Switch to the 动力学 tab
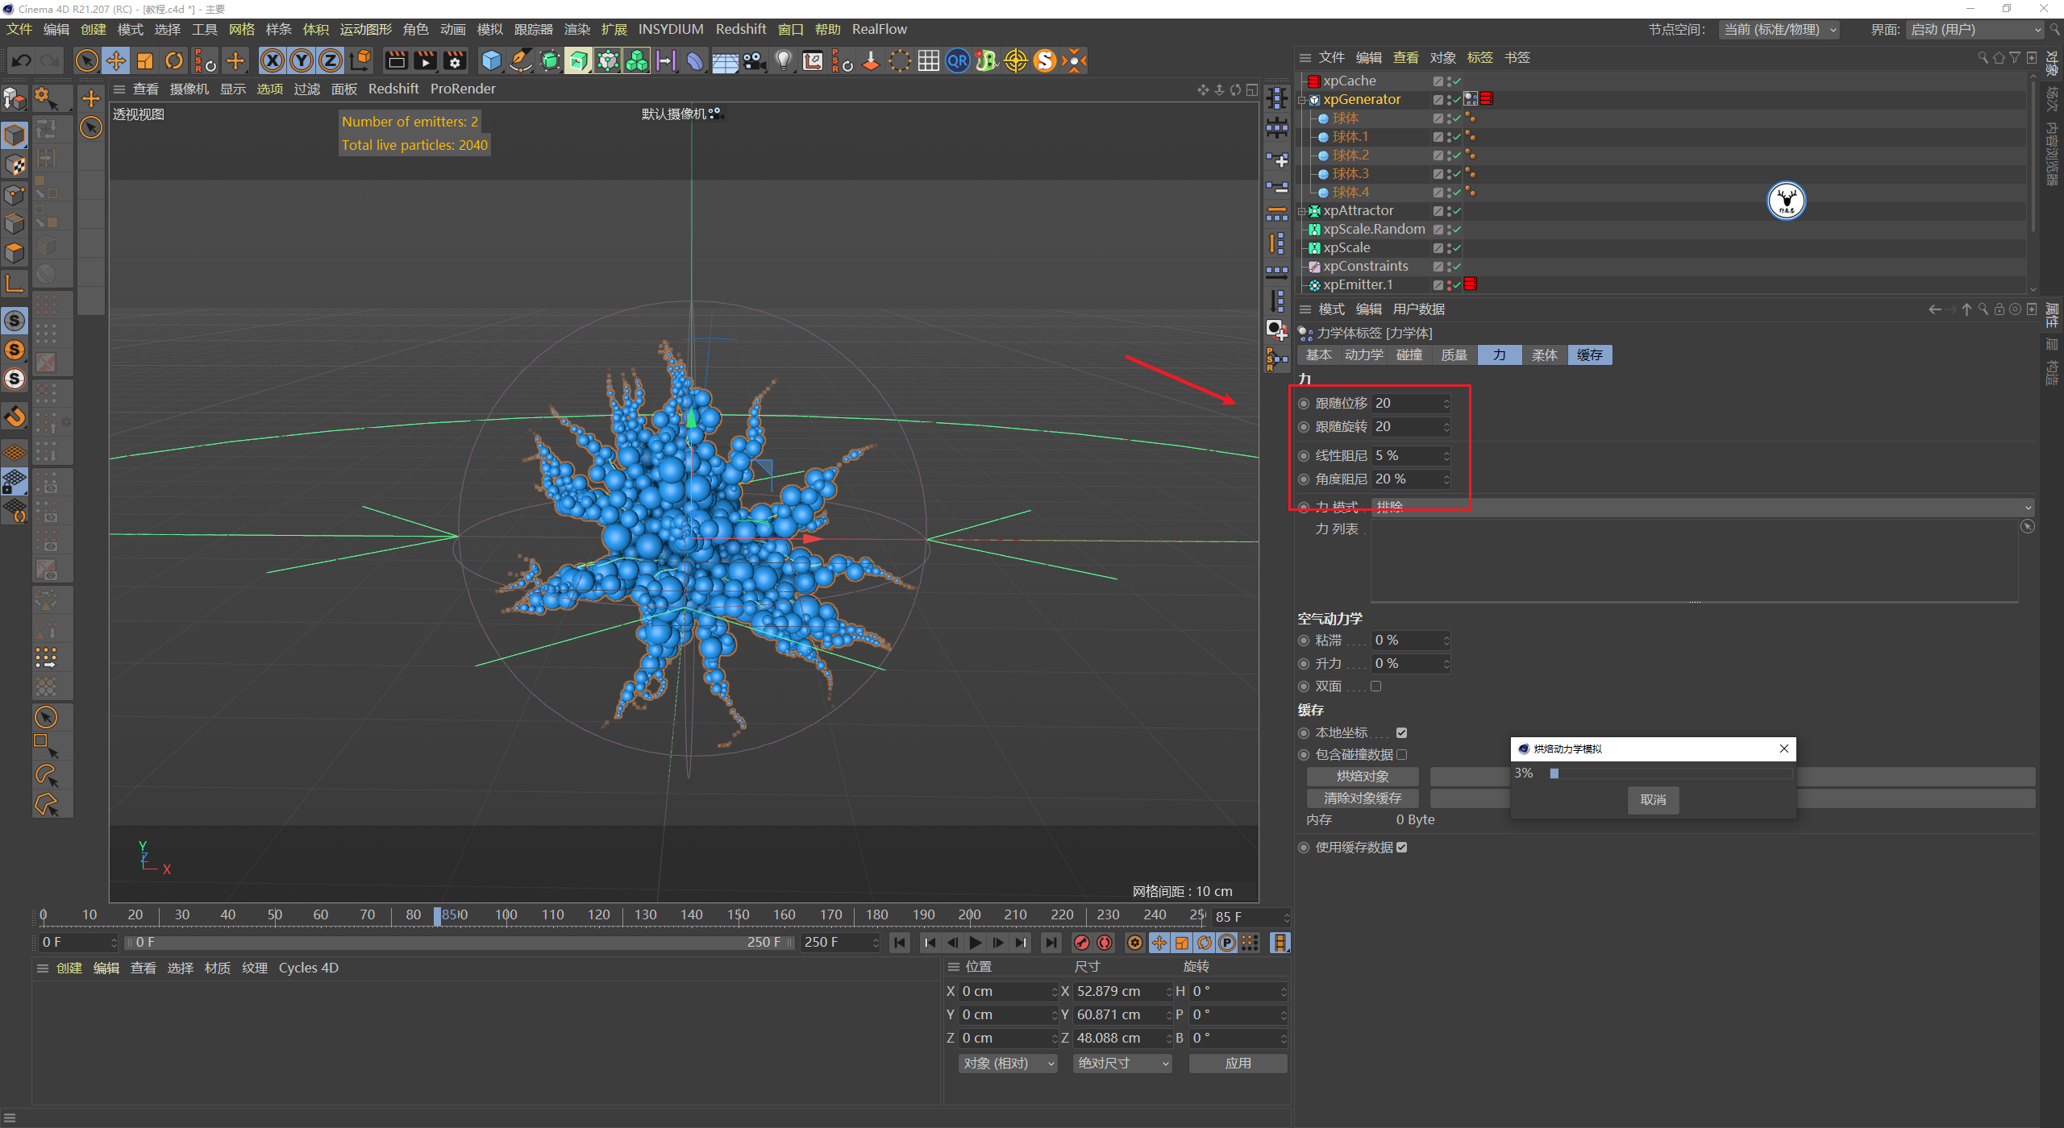 tap(1364, 355)
